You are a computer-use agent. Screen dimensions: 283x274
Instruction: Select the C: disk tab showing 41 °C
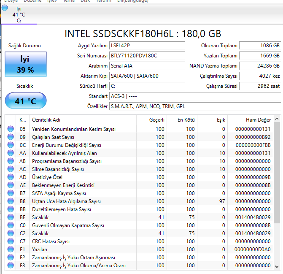(19, 14)
